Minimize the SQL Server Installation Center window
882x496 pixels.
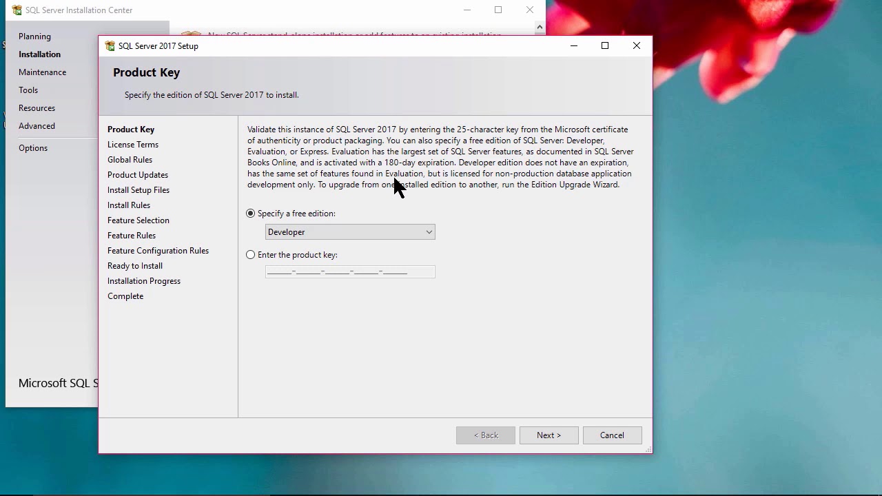click(467, 10)
